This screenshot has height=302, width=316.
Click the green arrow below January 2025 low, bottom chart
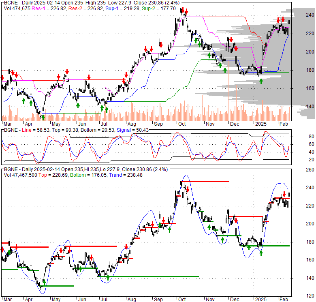261,253
